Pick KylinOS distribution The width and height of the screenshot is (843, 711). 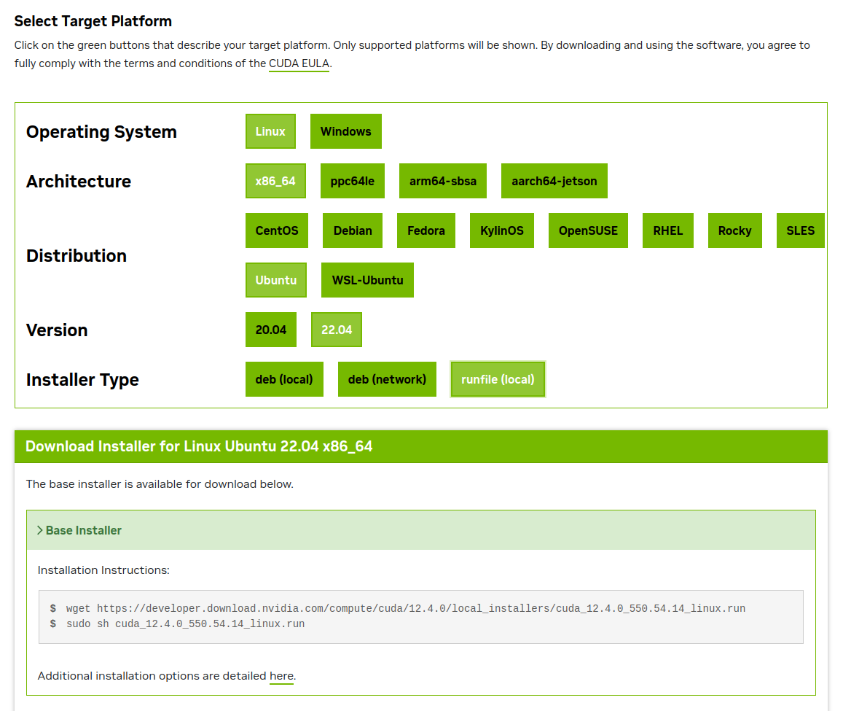click(x=501, y=230)
